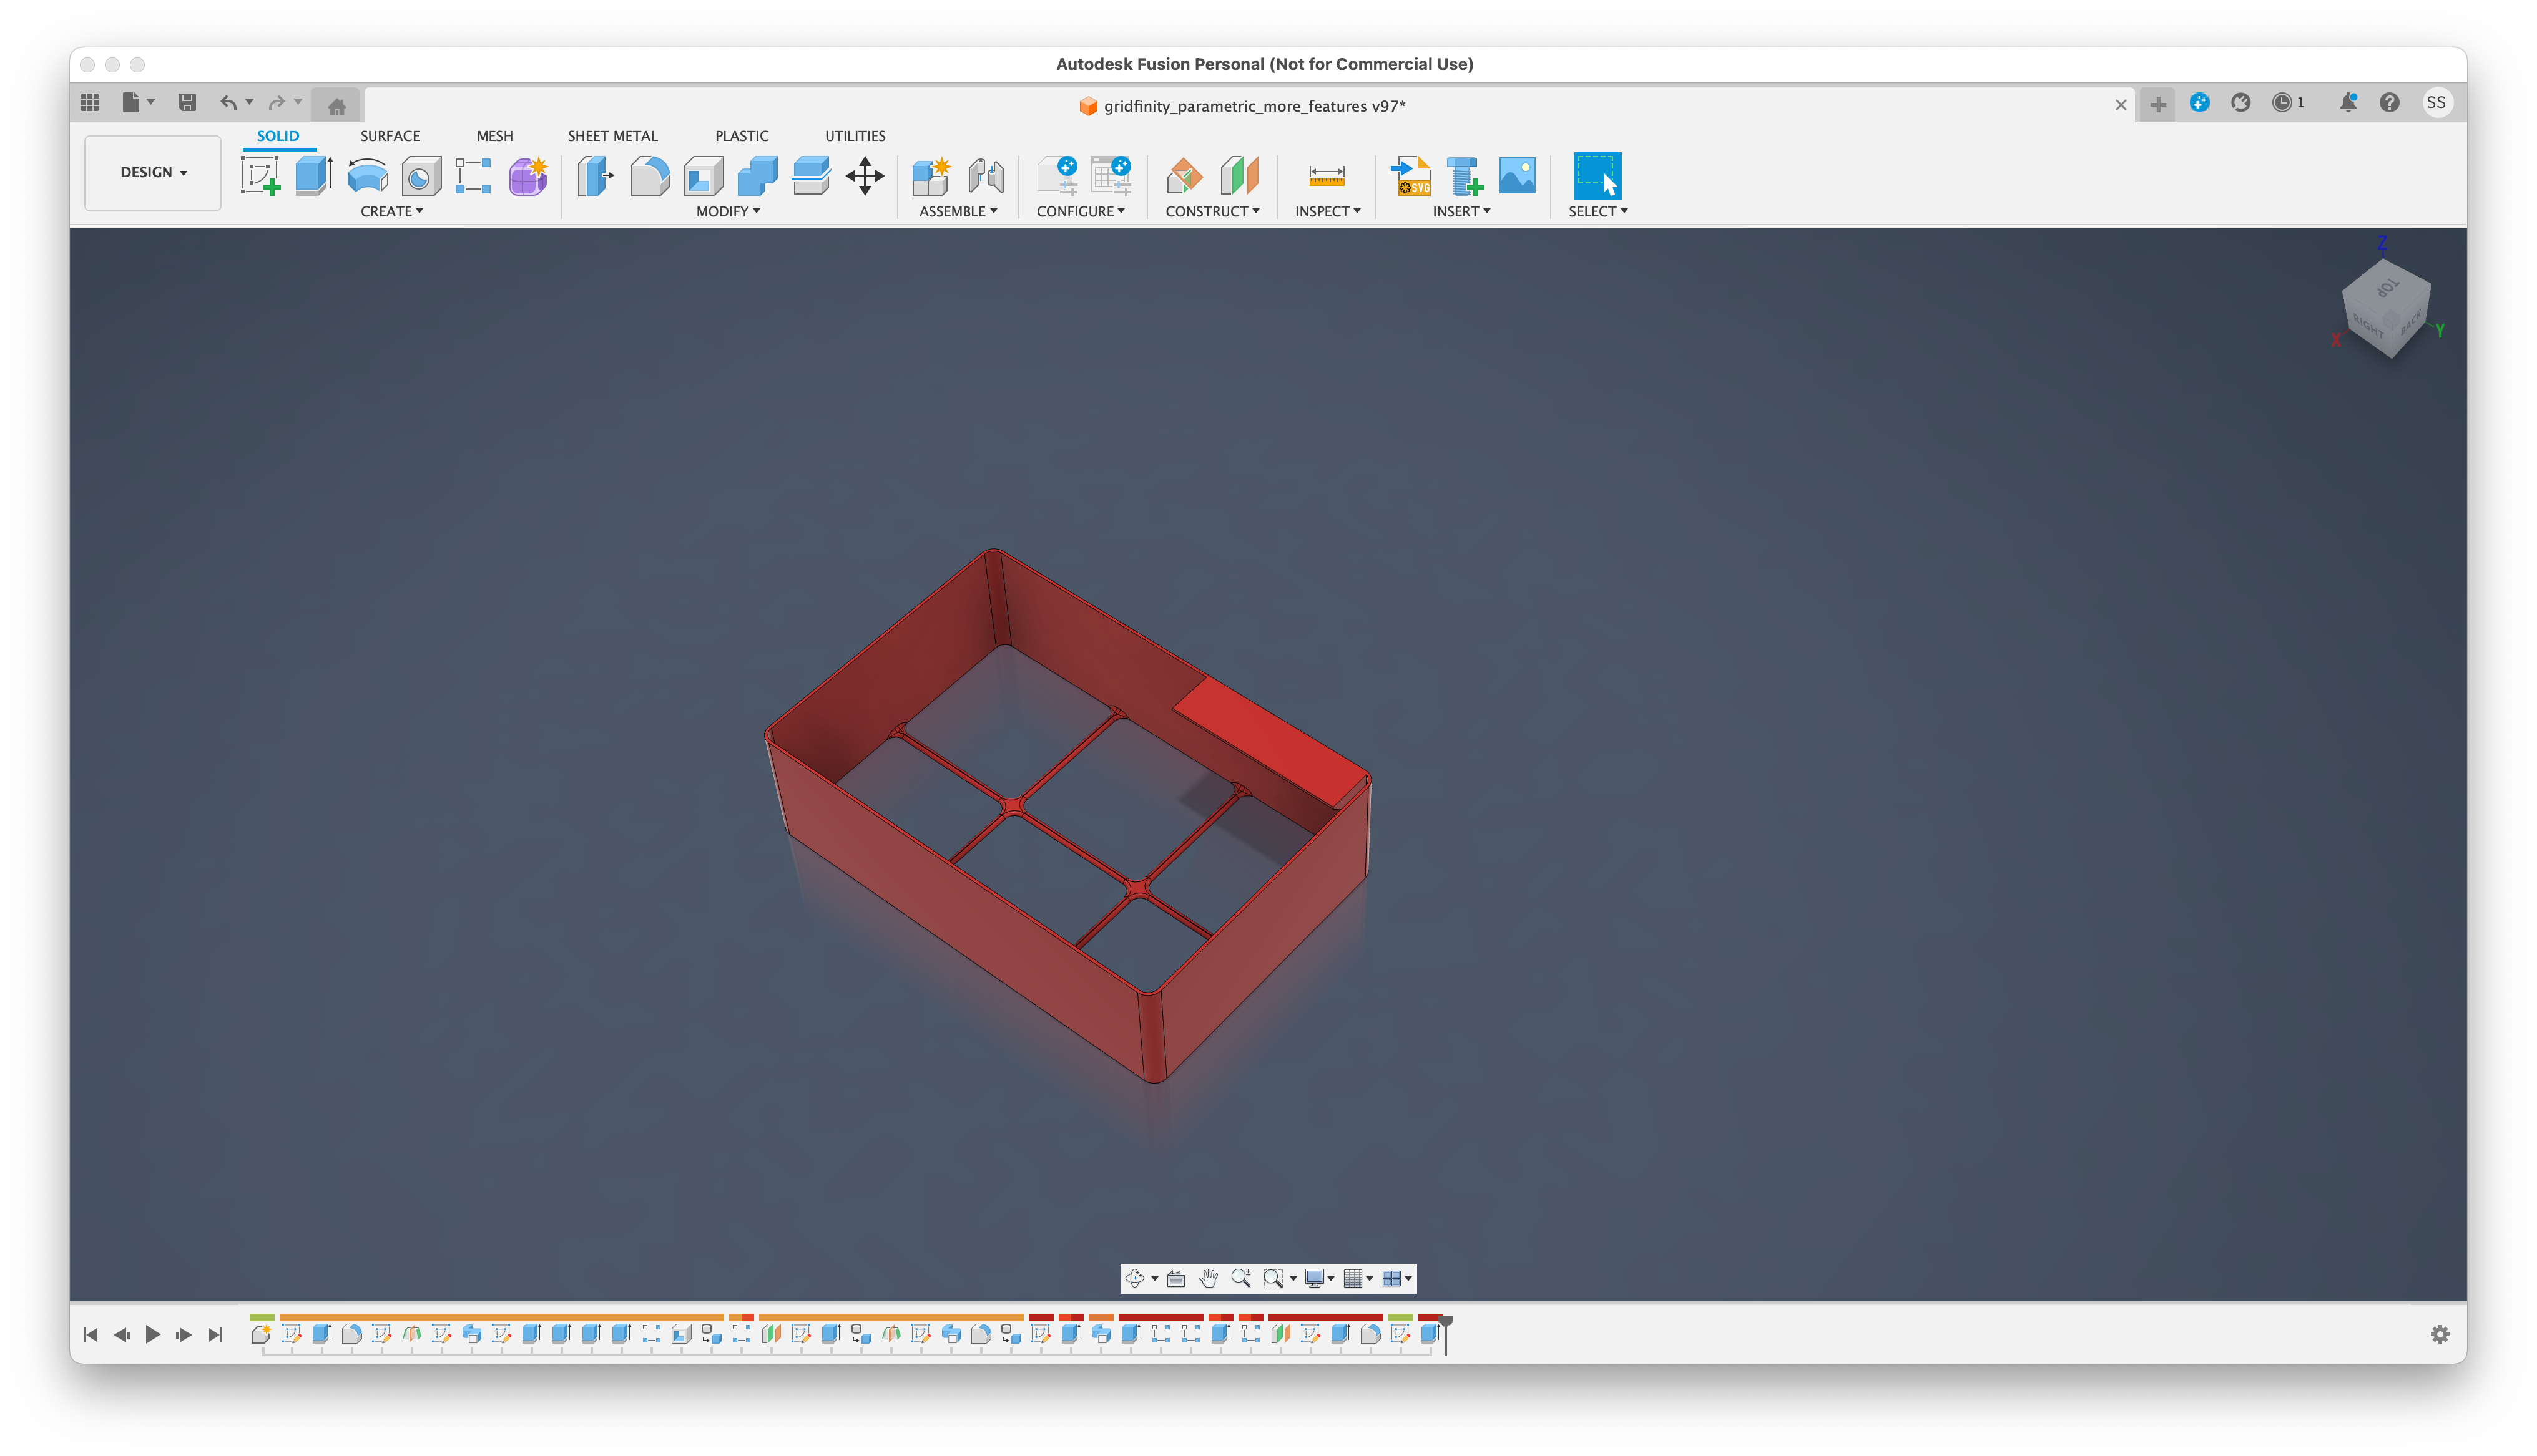Open the Revolve tool
Screen dimensions: 2537x1456
[x=367, y=175]
